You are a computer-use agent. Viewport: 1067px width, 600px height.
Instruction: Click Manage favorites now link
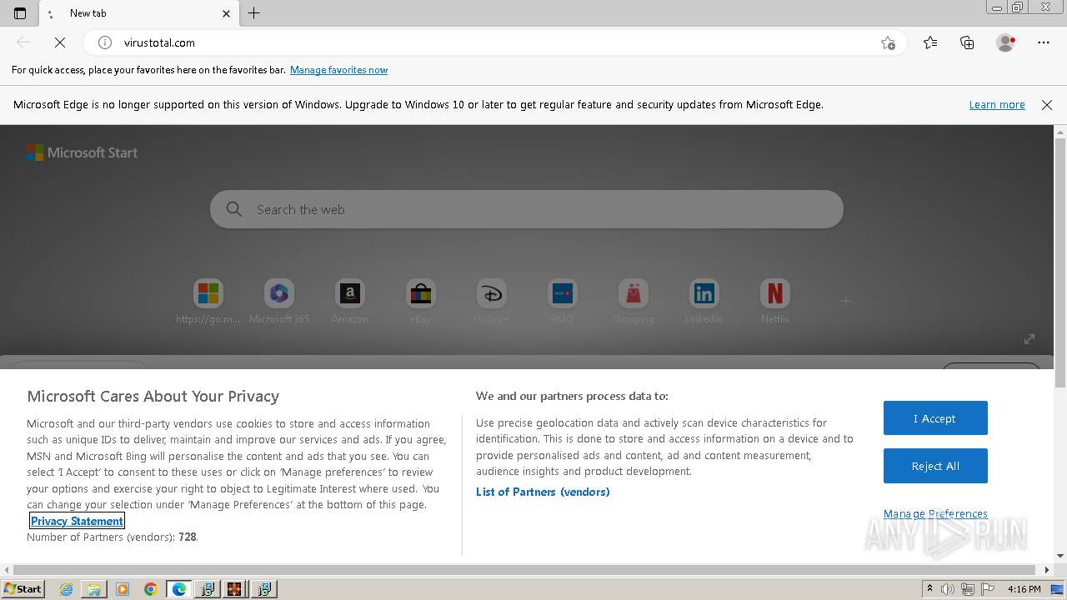pyautogui.click(x=338, y=70)
